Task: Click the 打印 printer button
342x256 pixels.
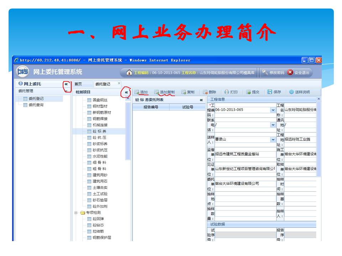Action: (x=231, y=92)
